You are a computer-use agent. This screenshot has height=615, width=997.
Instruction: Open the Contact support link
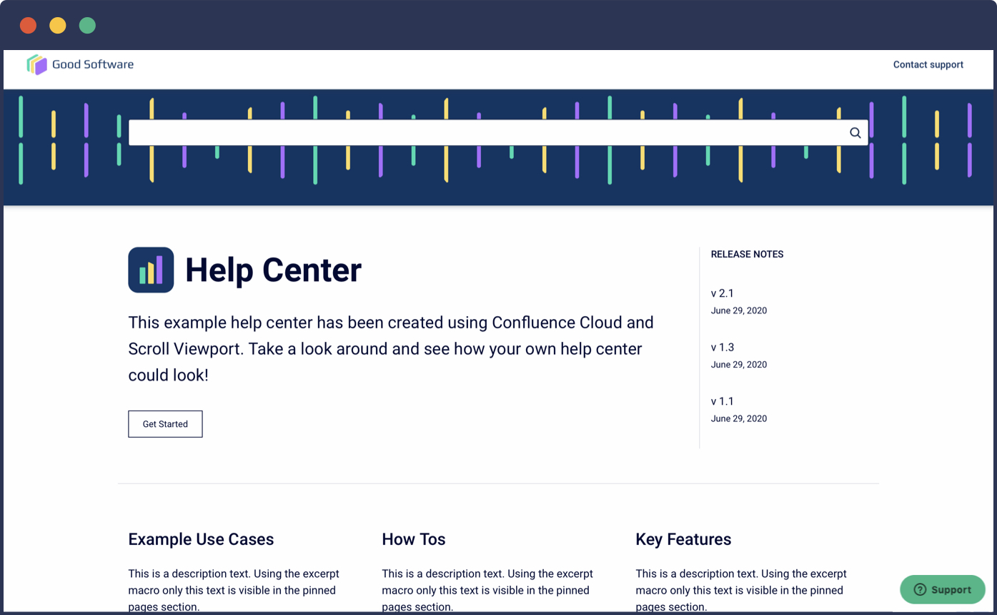pyautogui.click(x=928, y=64)
